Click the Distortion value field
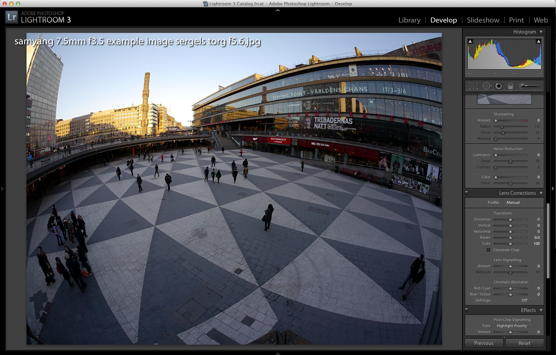Viewport: 556px width, 355px height. click(539, 219)
